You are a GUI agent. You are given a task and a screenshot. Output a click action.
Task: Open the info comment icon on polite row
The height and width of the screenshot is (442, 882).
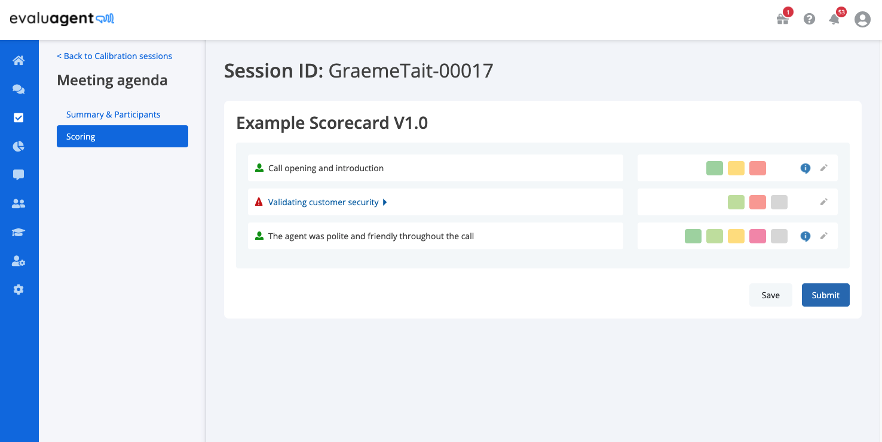pyautogui.click(x=806, y=236)
